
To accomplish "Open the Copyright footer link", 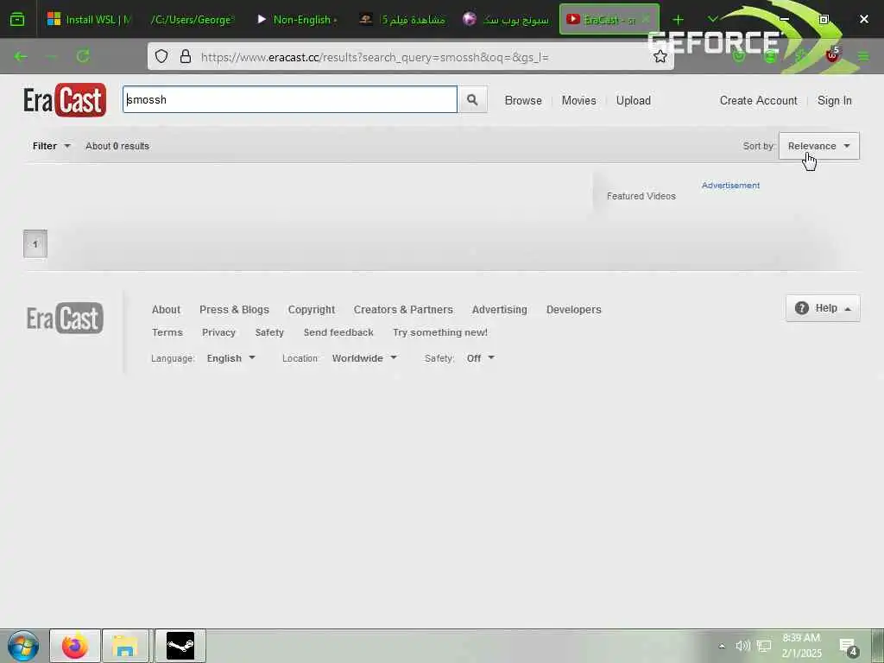I will tap(311, 310).
